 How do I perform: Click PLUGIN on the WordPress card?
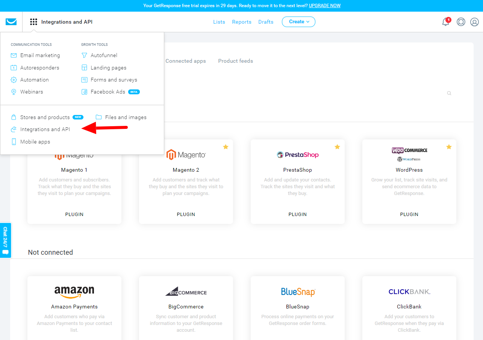(x=409, y=214)
